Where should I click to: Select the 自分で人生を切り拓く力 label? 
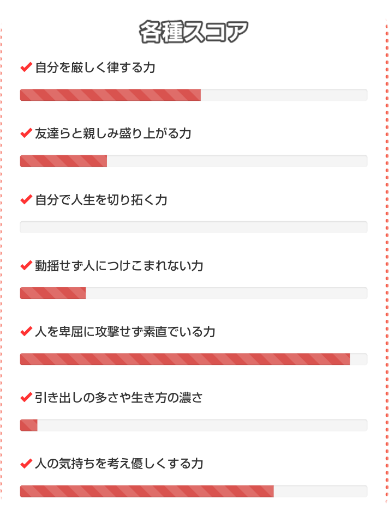[101, 200]
